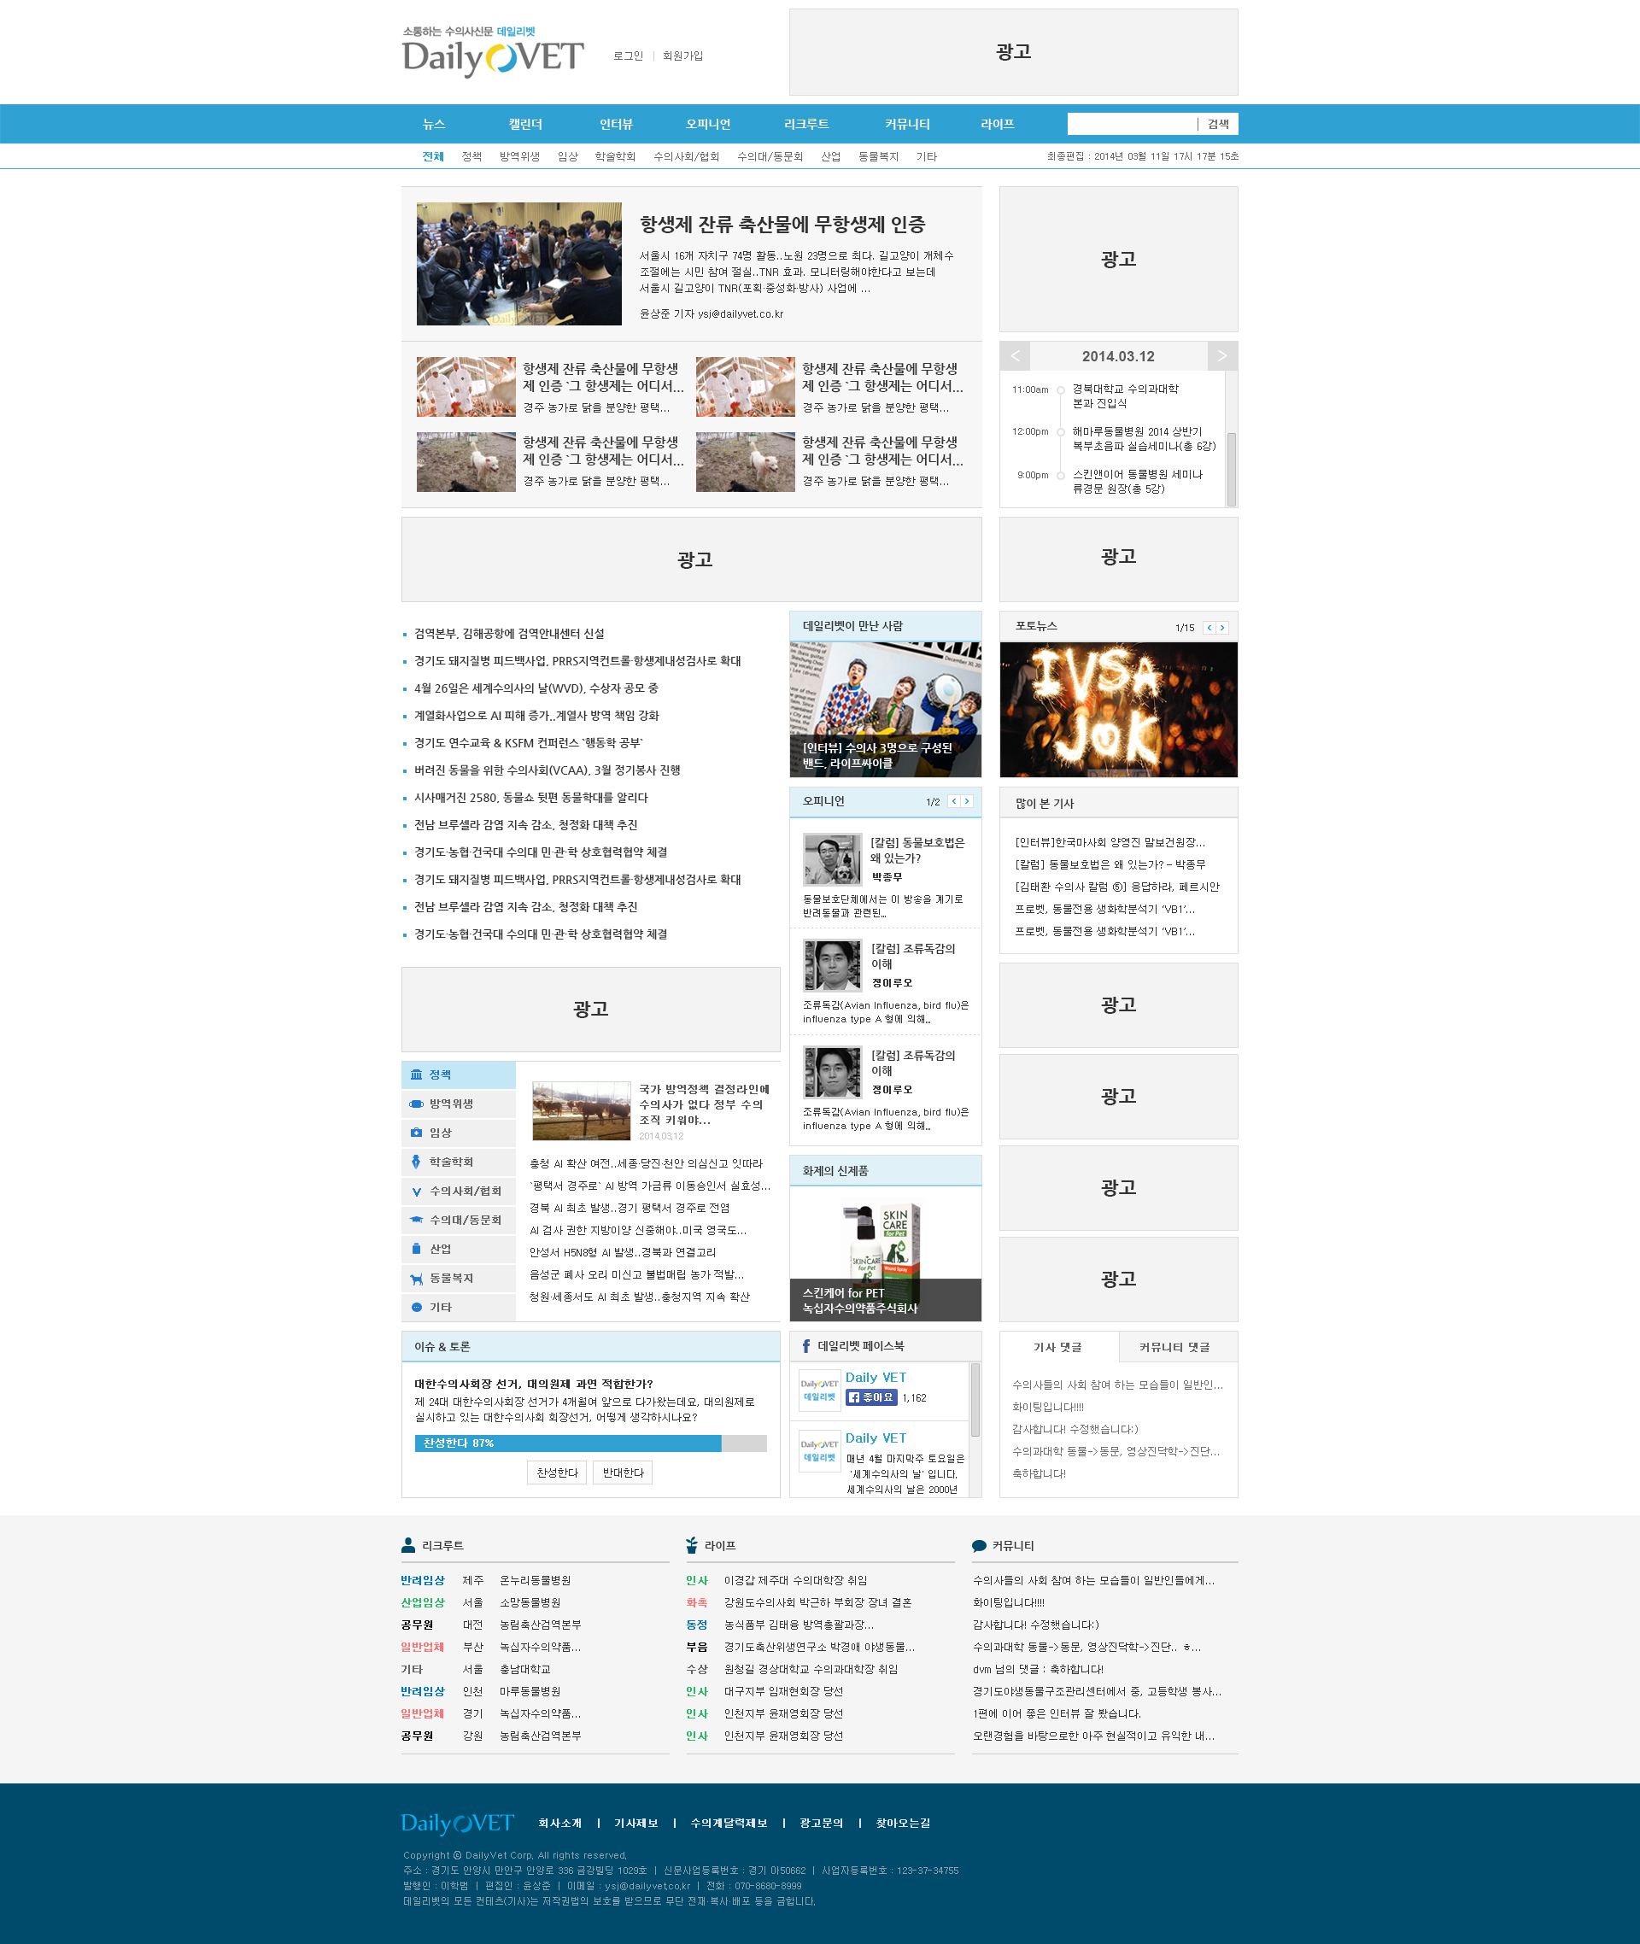Click the 로그인 link in header
Viewport: 1640px width, 1944px height.
[628, 56]
